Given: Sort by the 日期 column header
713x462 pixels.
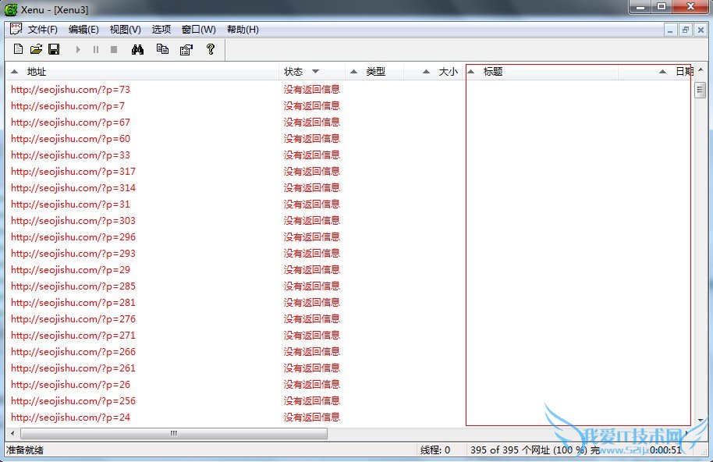Looking at the screenshot, I should pyautogui.click(x=654, y=71).
